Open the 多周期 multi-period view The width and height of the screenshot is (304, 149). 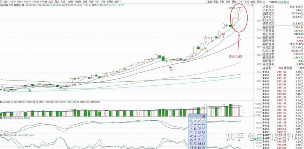click(110, 2)
